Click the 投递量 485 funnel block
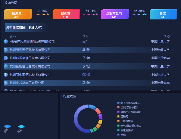The image size is (181, 139). [x=17, y=15]
